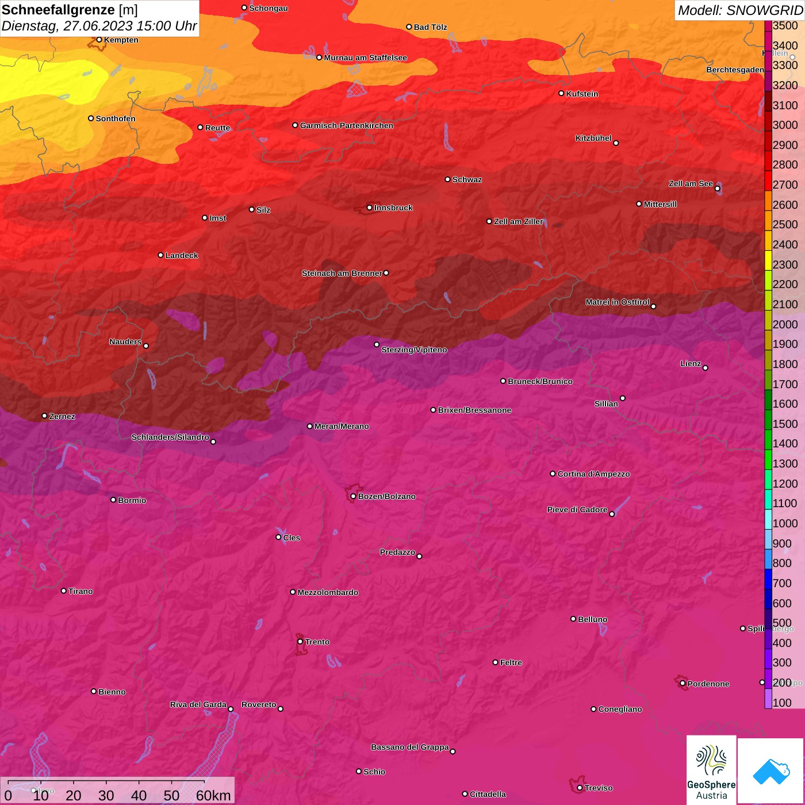Viewport: 805px width, 805px height.
Task: Click the legend value 3500
Action: tap(785, 26)
